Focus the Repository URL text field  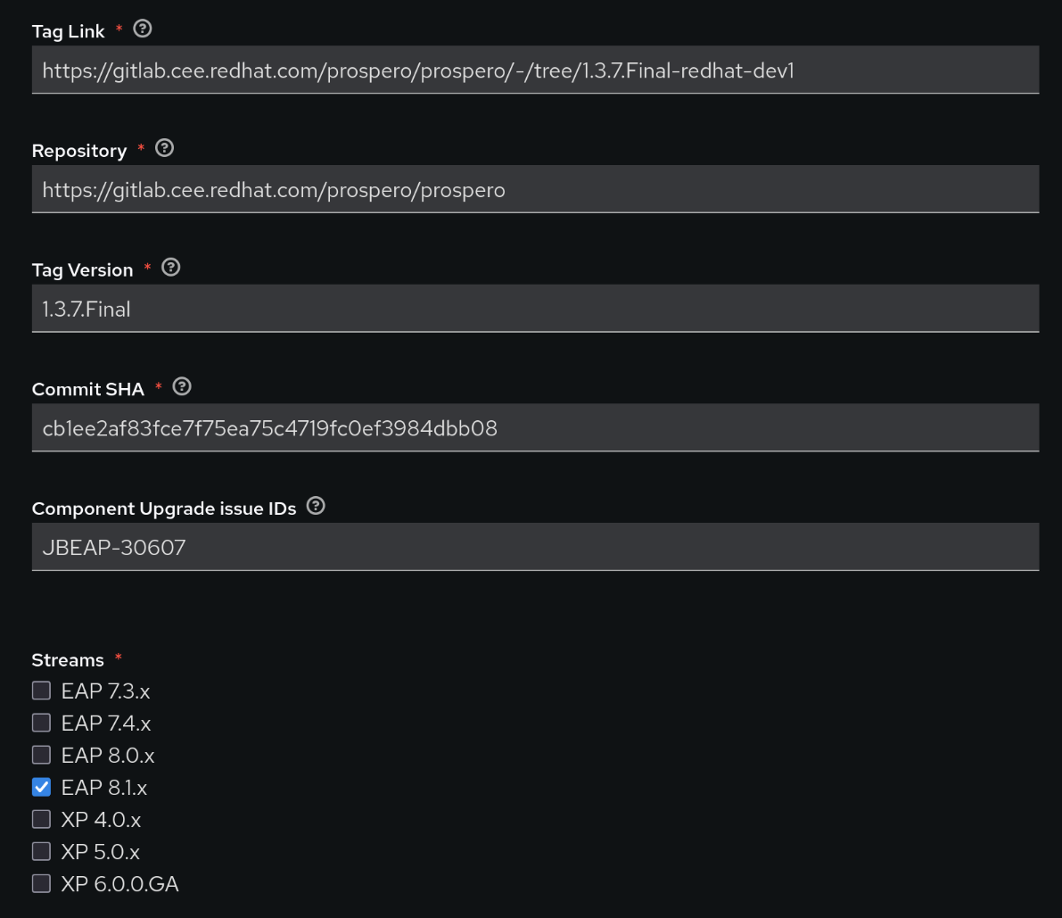tap(535, 189)
